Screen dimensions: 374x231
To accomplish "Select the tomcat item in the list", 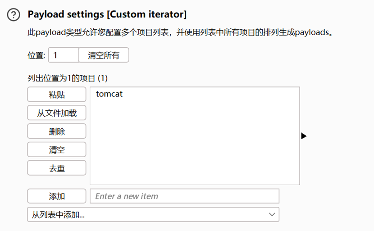I will pyautogui.click(x=109, y=94).
